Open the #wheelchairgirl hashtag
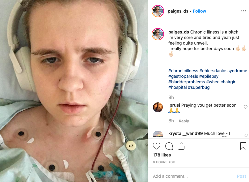249x182 pixels. coord(222,82)
